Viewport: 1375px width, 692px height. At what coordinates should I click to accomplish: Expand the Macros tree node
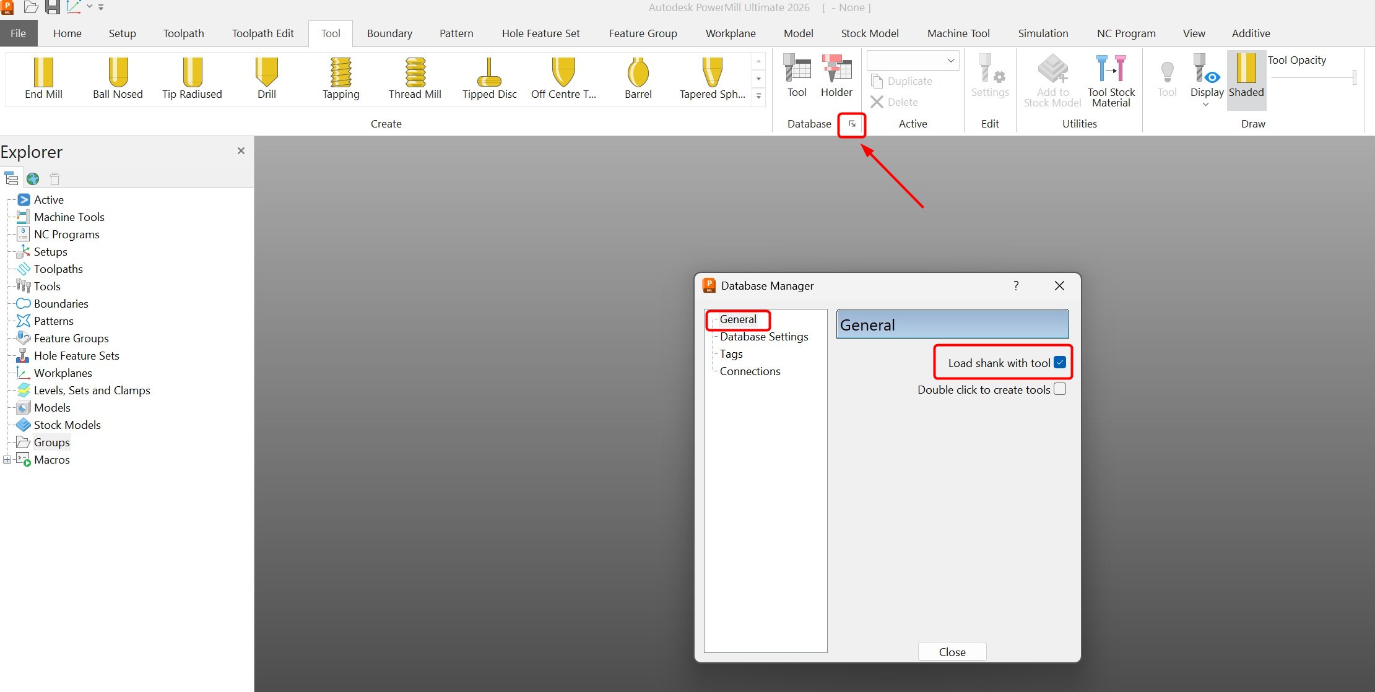(x=7, y=459)
